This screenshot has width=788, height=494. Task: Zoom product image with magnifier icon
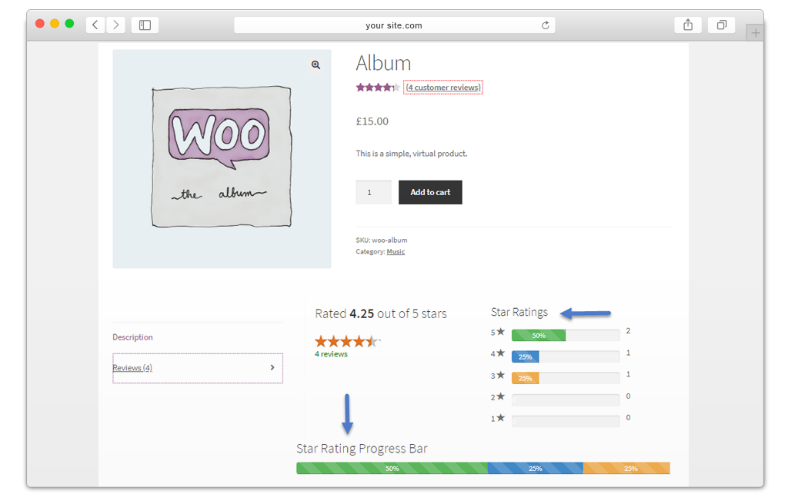pyautogui.click(x=316, y=65)
